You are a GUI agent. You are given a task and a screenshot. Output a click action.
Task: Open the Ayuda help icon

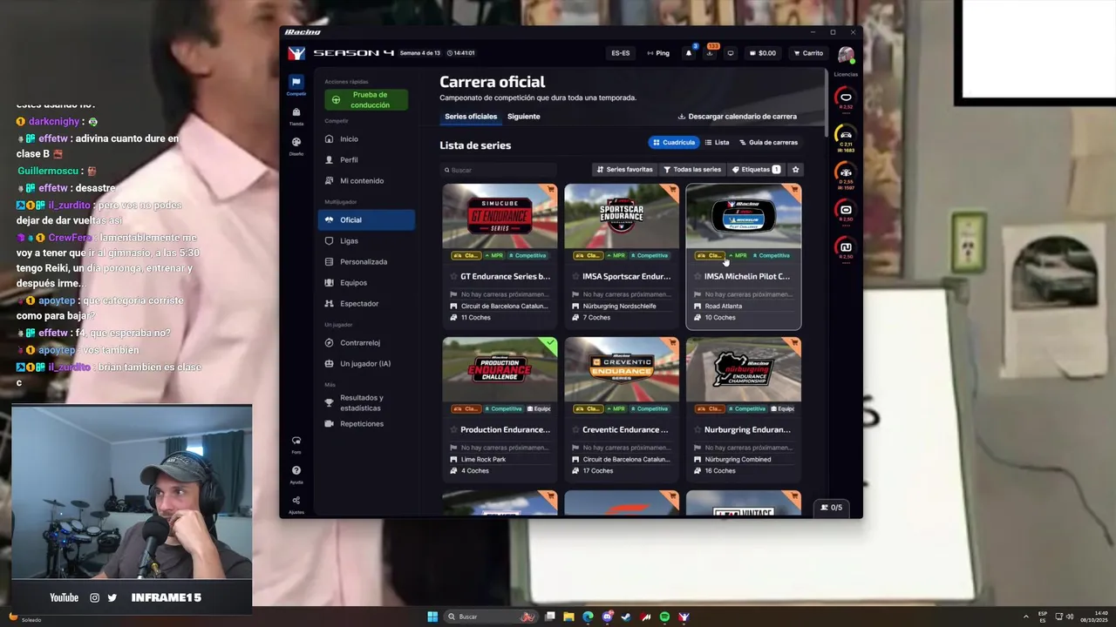(x=296, y=470)
